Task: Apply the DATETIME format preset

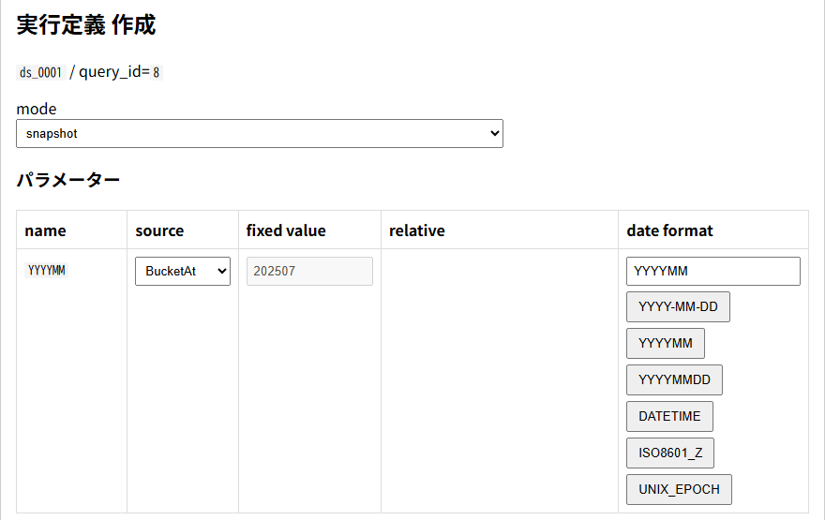Action: coord(668,416)
